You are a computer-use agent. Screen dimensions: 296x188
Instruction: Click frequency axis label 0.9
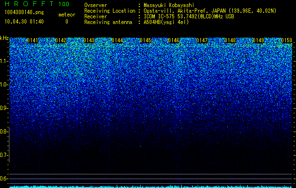pyautogui.click(x=4, y=108)
